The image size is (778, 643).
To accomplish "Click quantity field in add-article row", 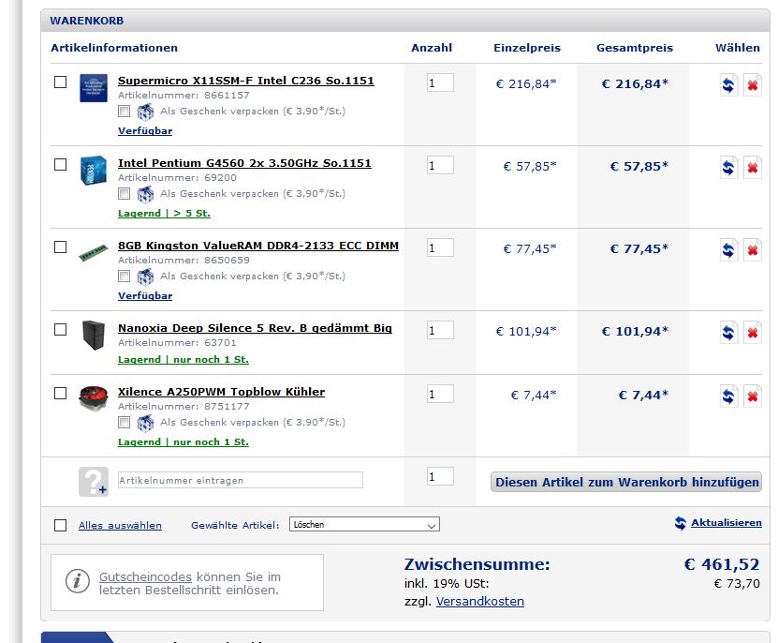I will click(440, 476).
